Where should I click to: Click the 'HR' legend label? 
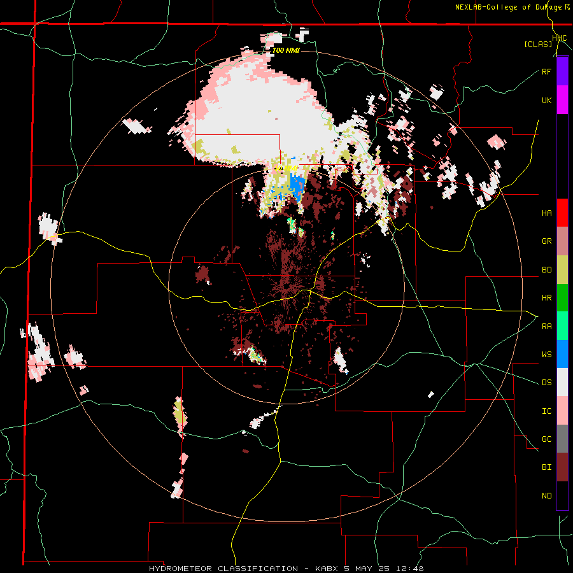pos(546,298)
